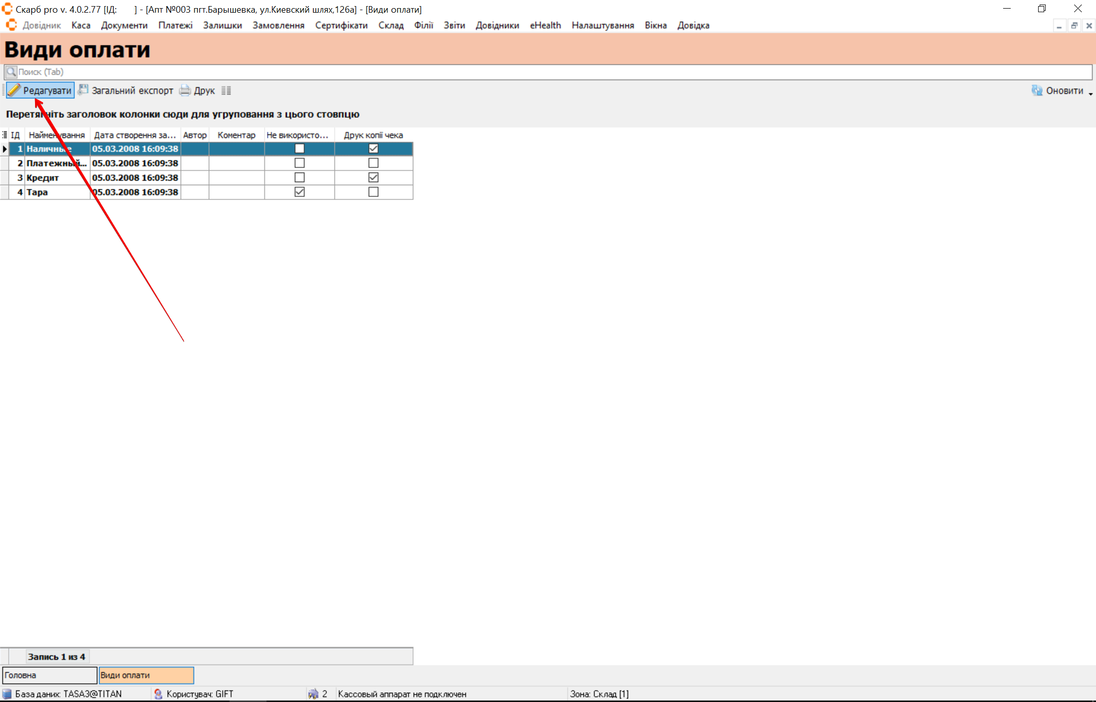Open the Довідники menu

point(497,25)
